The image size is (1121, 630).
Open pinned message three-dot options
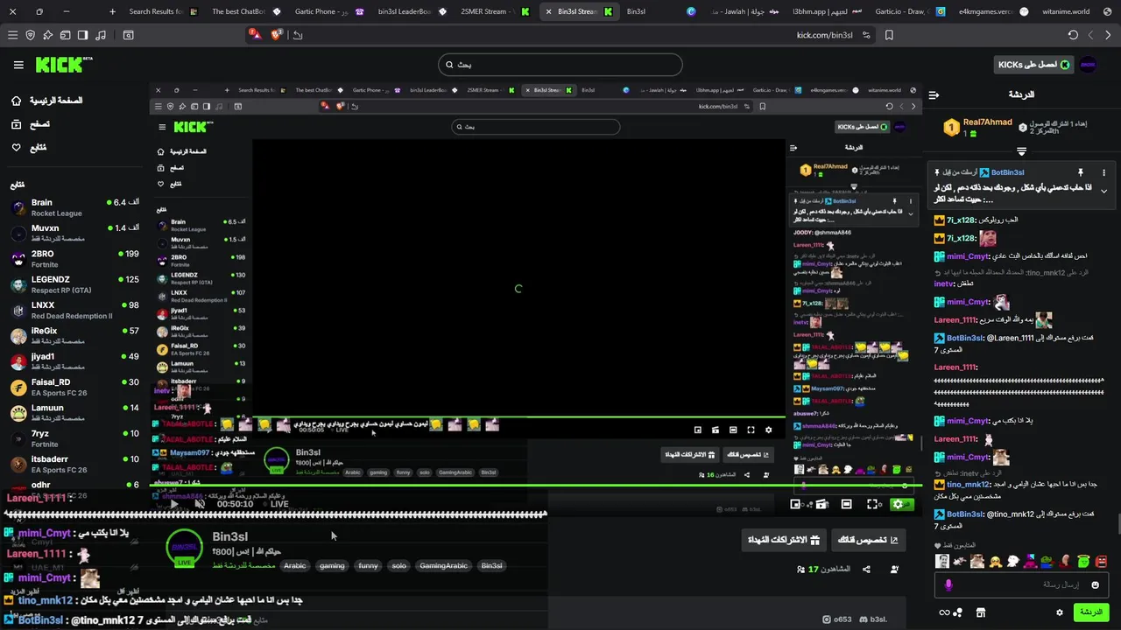1103,172
